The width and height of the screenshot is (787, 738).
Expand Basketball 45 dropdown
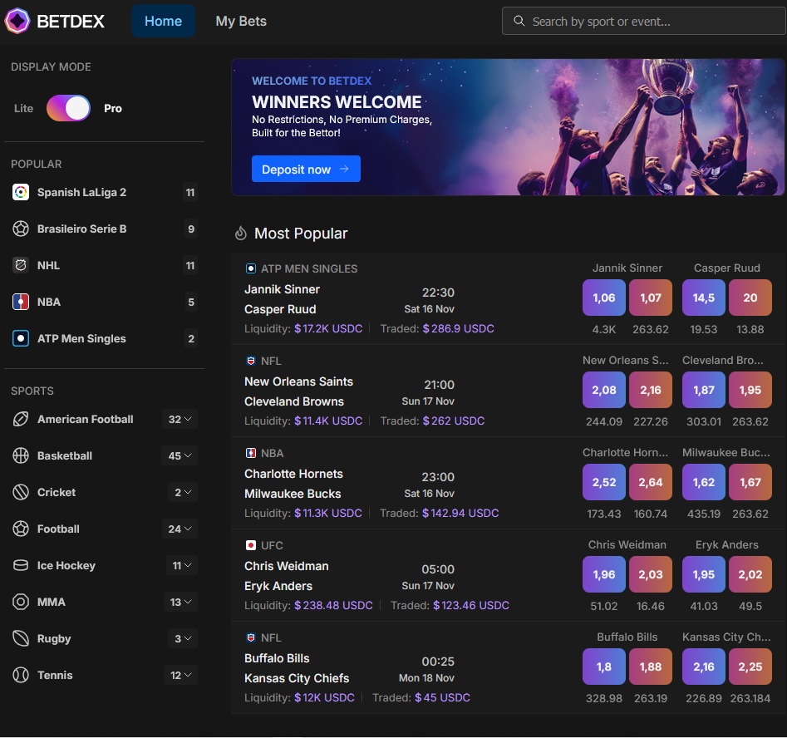click(x=180, y=456)
